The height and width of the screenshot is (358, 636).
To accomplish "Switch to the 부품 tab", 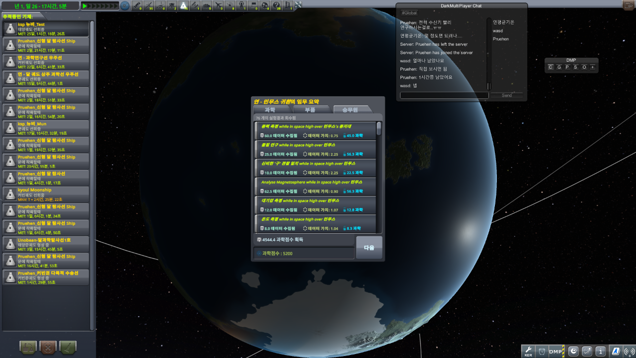I will click(x=310, y=109).
